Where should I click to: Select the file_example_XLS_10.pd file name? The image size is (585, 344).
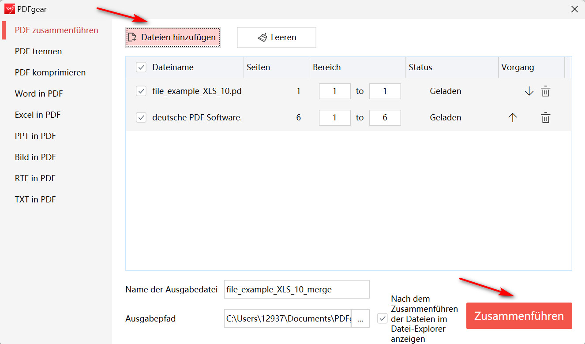pyautogui.click(x=197, y=91)
